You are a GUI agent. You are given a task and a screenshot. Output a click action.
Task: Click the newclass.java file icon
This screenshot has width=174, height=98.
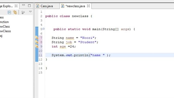click(63, 6)
